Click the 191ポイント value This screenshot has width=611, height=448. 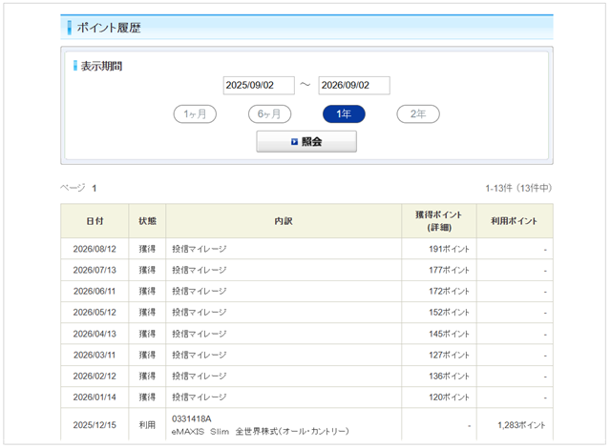[x=449, y=249]
